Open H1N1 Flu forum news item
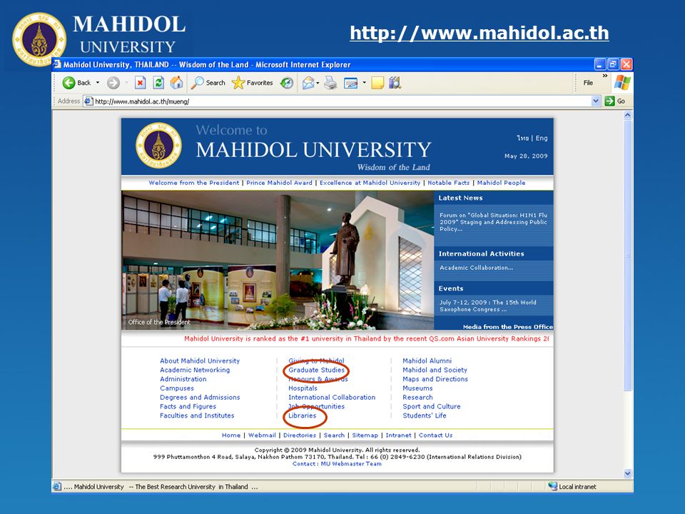Image resolution: width=685 pixels, height=514 pixels. coord(493,222)
